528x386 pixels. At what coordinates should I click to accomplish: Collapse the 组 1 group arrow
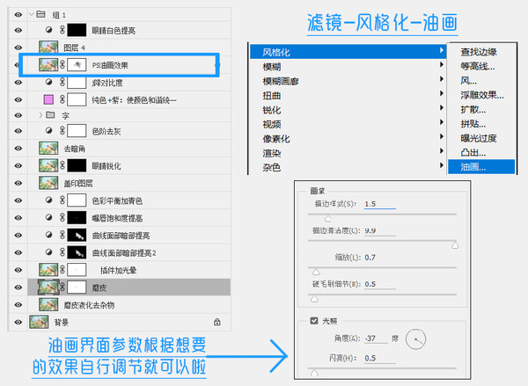coord(32,14)
